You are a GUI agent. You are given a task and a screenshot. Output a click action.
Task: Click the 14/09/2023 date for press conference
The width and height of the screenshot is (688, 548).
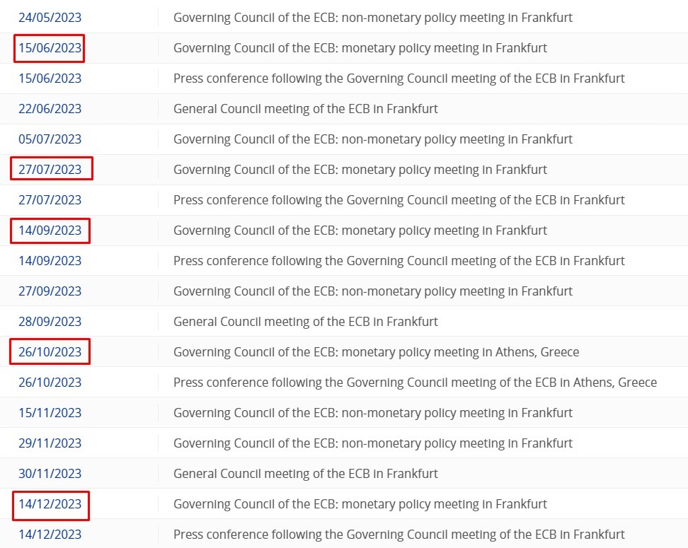click(x=50, y=261)
